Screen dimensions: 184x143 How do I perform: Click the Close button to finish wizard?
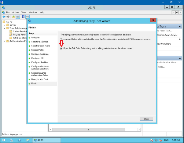(146, 119)
